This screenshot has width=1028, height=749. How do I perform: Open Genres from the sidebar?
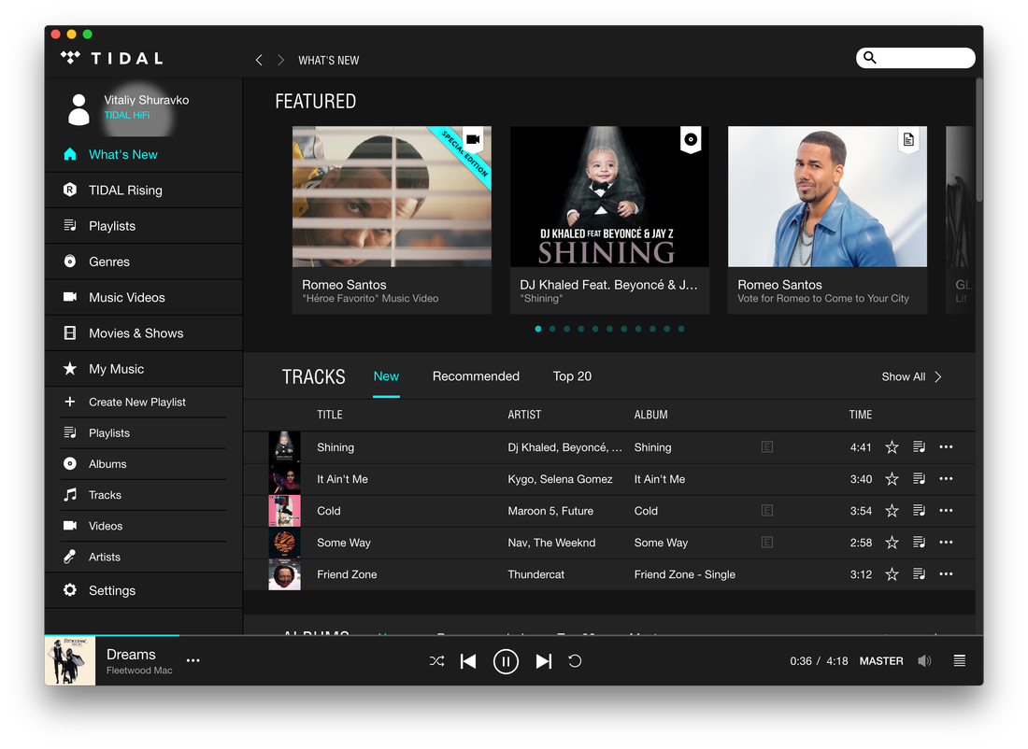click(144, 261)
